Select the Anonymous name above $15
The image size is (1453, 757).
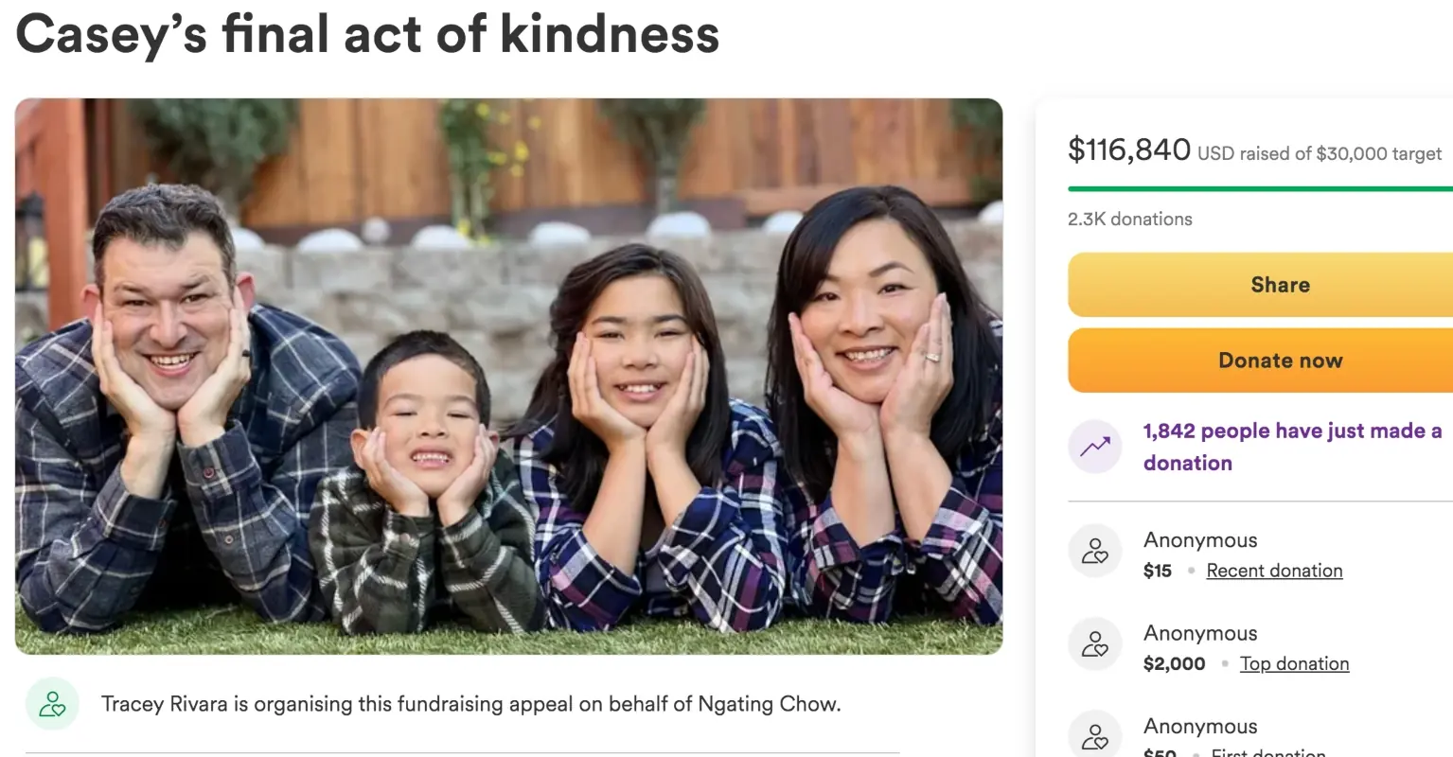pos(1200,539)
